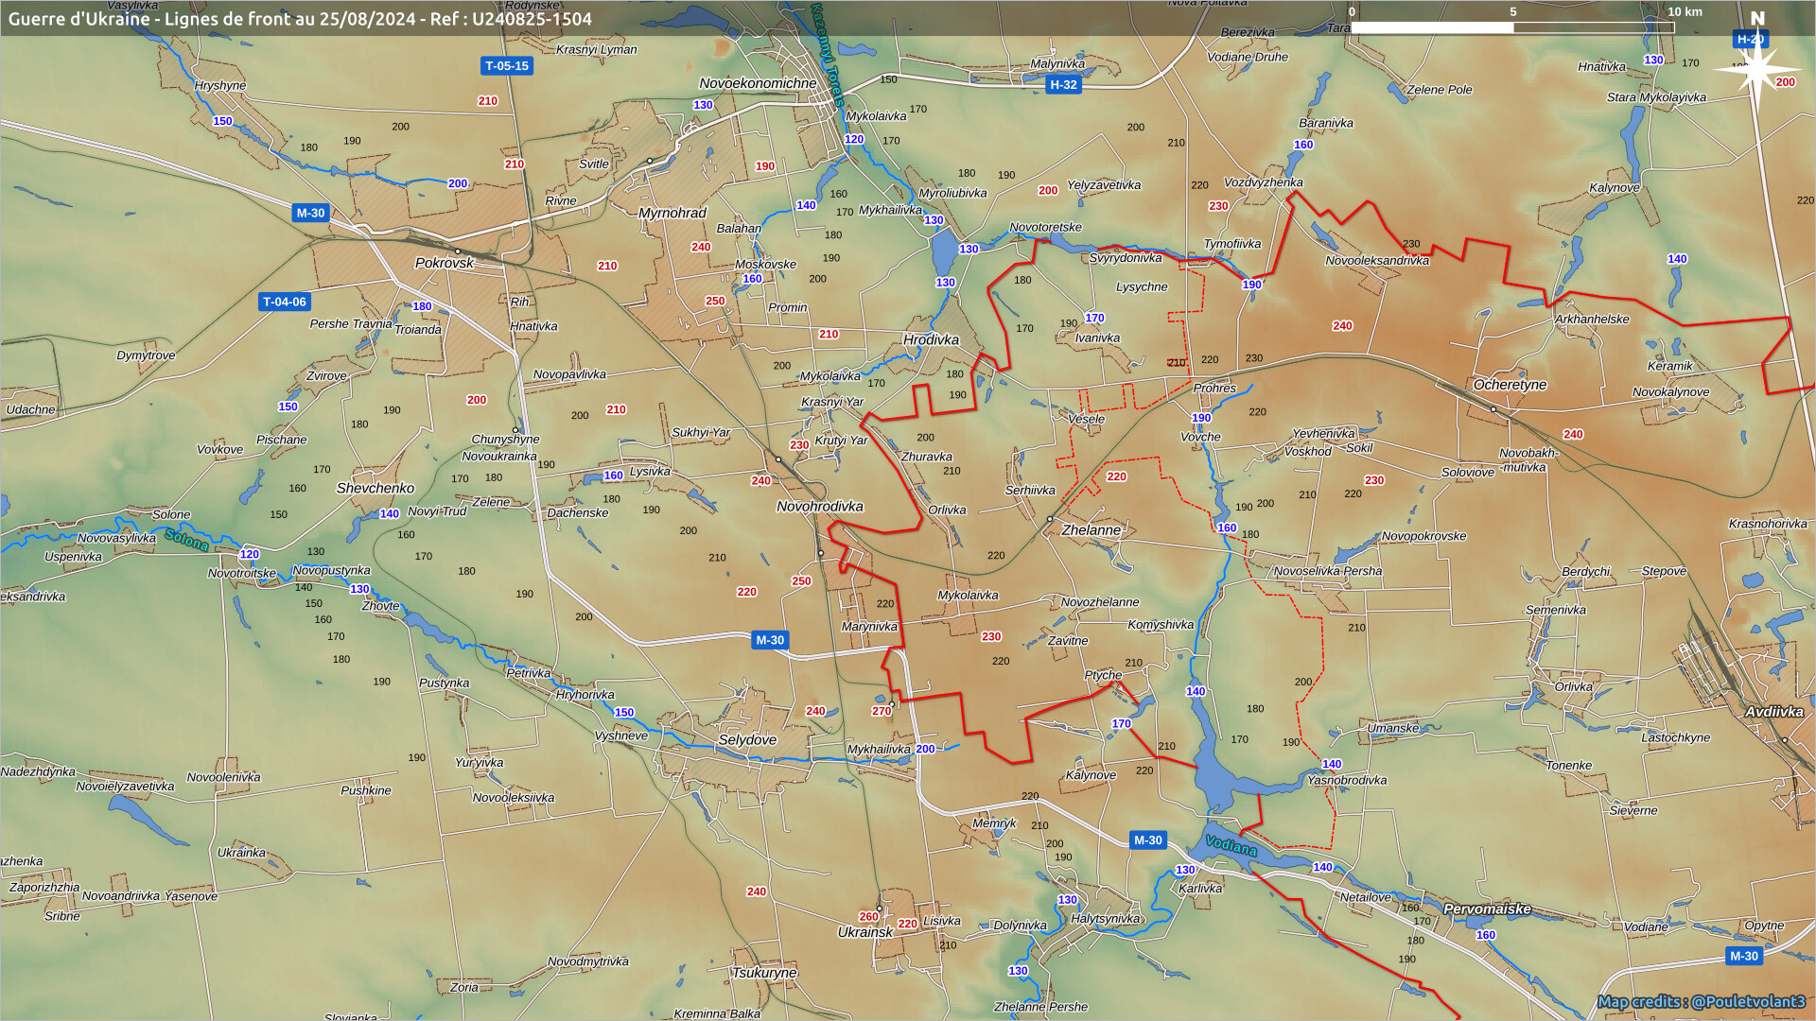Click the Avdiivka label at right edge
The height and width of the screenshot is (1021, 1816).
click(1773, 712)
